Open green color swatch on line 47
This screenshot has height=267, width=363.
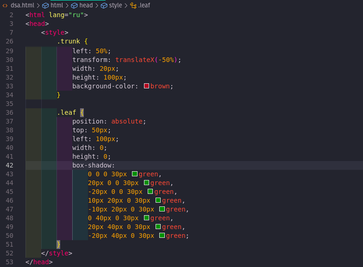[162, 209]
